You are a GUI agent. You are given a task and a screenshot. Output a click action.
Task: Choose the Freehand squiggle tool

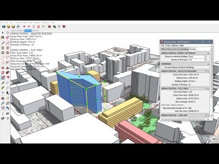click(x=8, y=43)
